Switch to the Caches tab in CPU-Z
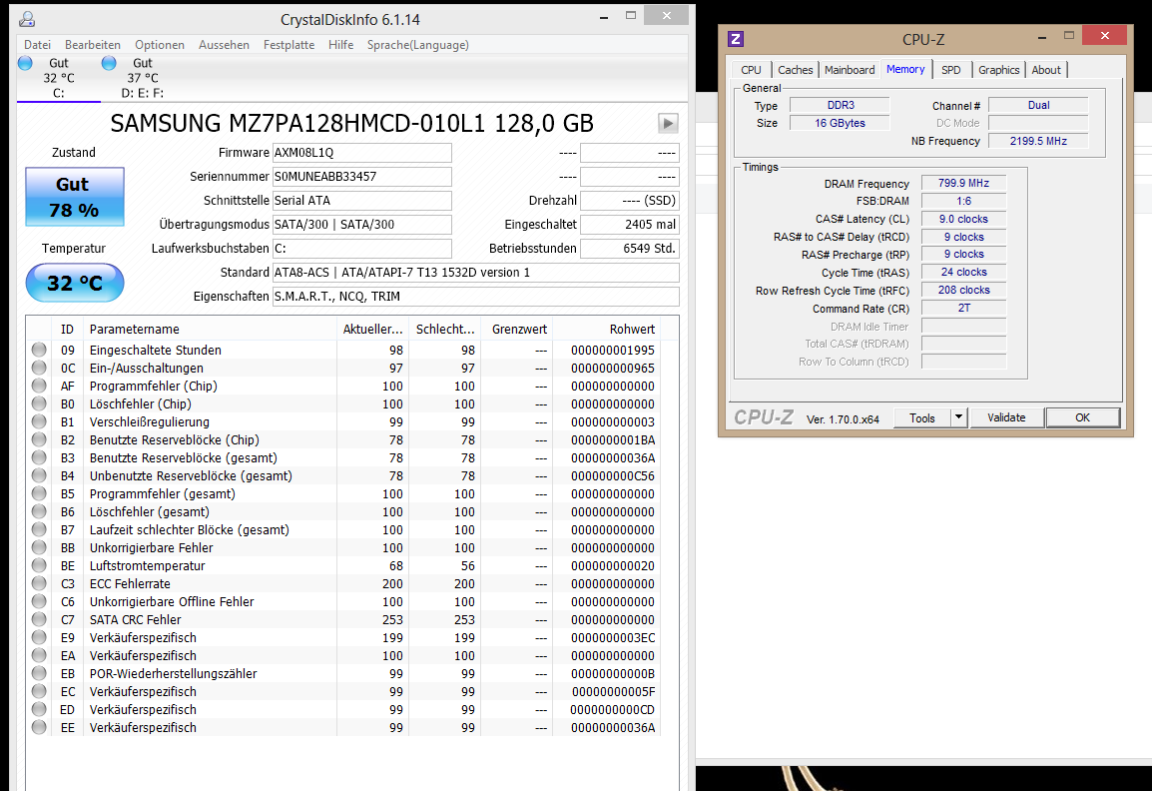1152x791 pixels. [795, 70]
